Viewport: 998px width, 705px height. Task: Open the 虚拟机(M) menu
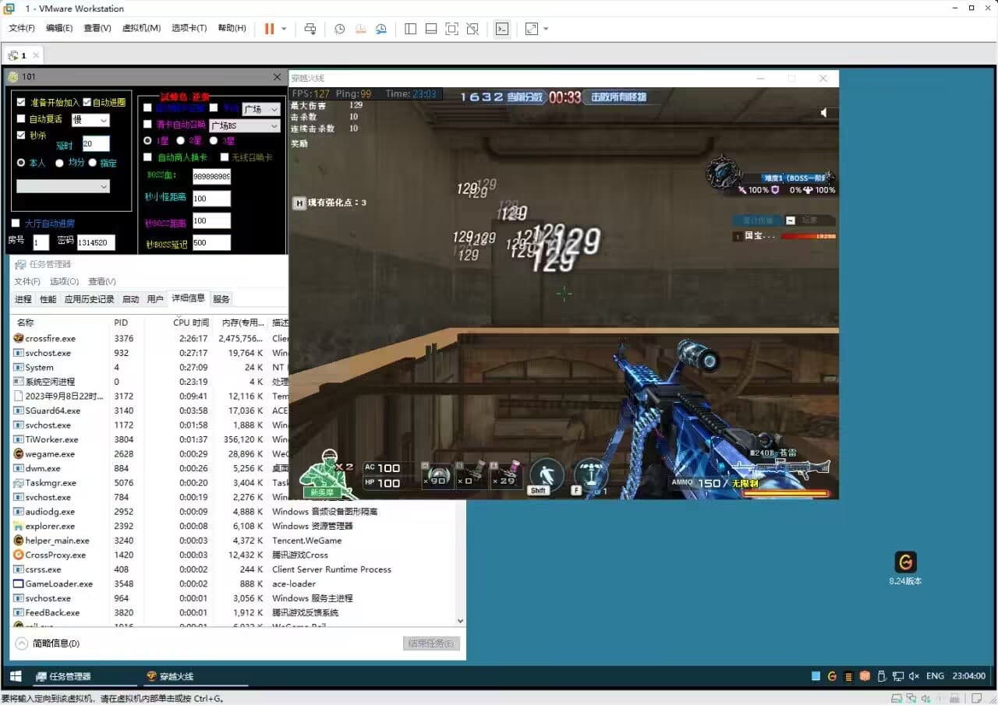[141, 28]
